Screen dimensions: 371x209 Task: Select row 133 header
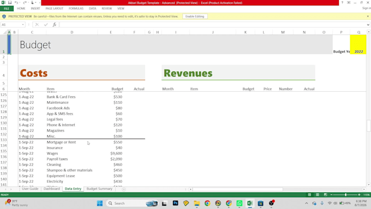point(4,140)
